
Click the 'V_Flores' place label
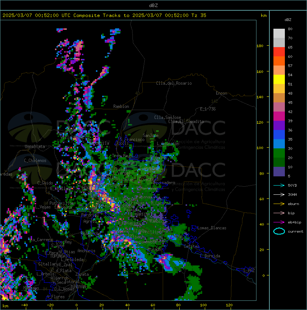pyautogui.click(x=56, y=297)
